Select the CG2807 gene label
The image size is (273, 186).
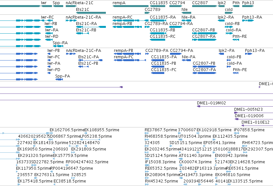pos(200,3)
